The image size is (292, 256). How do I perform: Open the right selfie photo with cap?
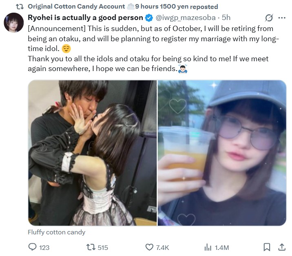[222, 153]
